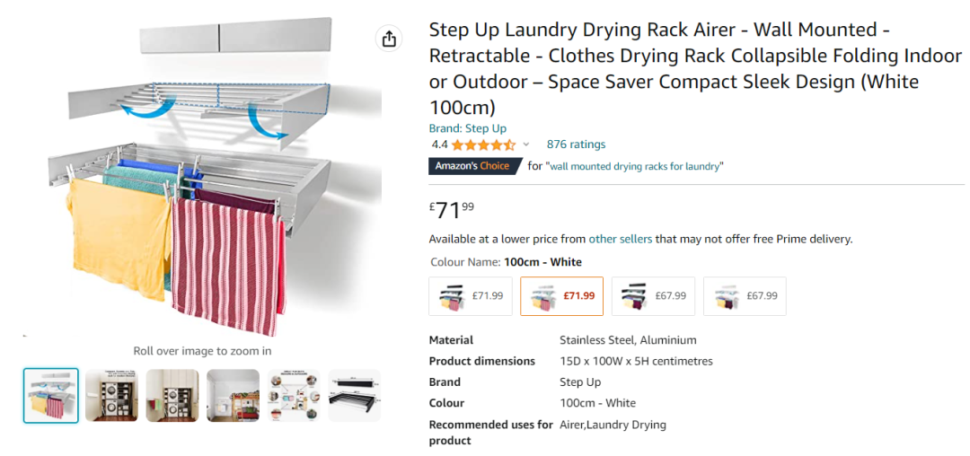Click the star rating icons

coord(483,145)
